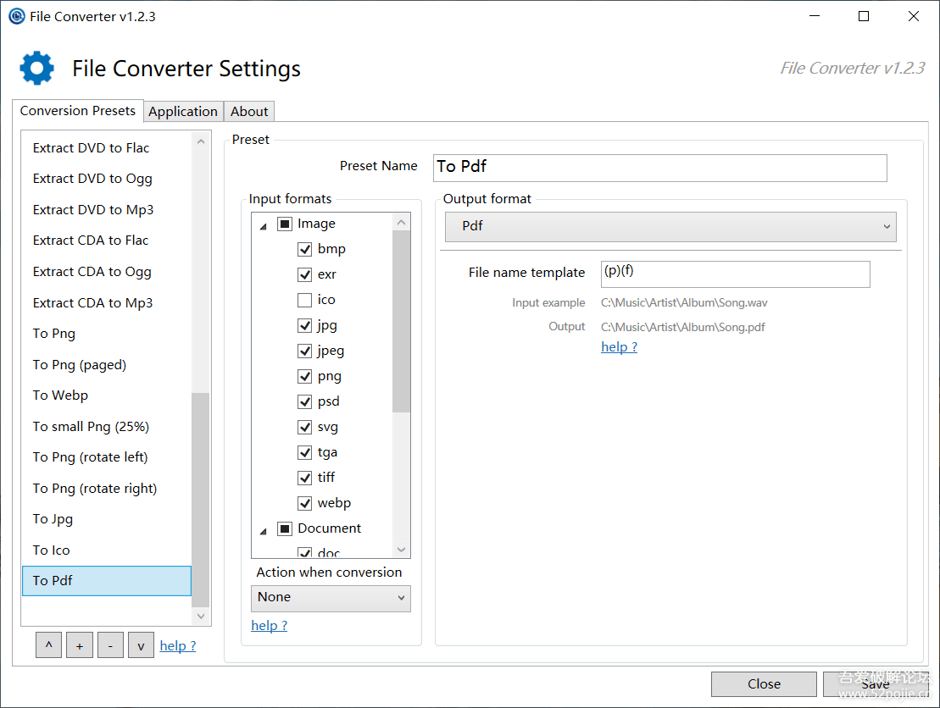940x708 pixels.
Task: Open help link under file name template
Action: coord(619,347)
